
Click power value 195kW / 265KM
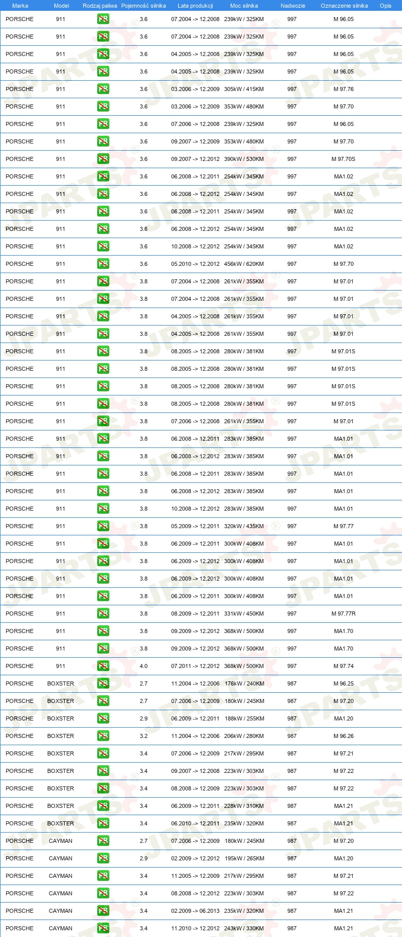244,858
